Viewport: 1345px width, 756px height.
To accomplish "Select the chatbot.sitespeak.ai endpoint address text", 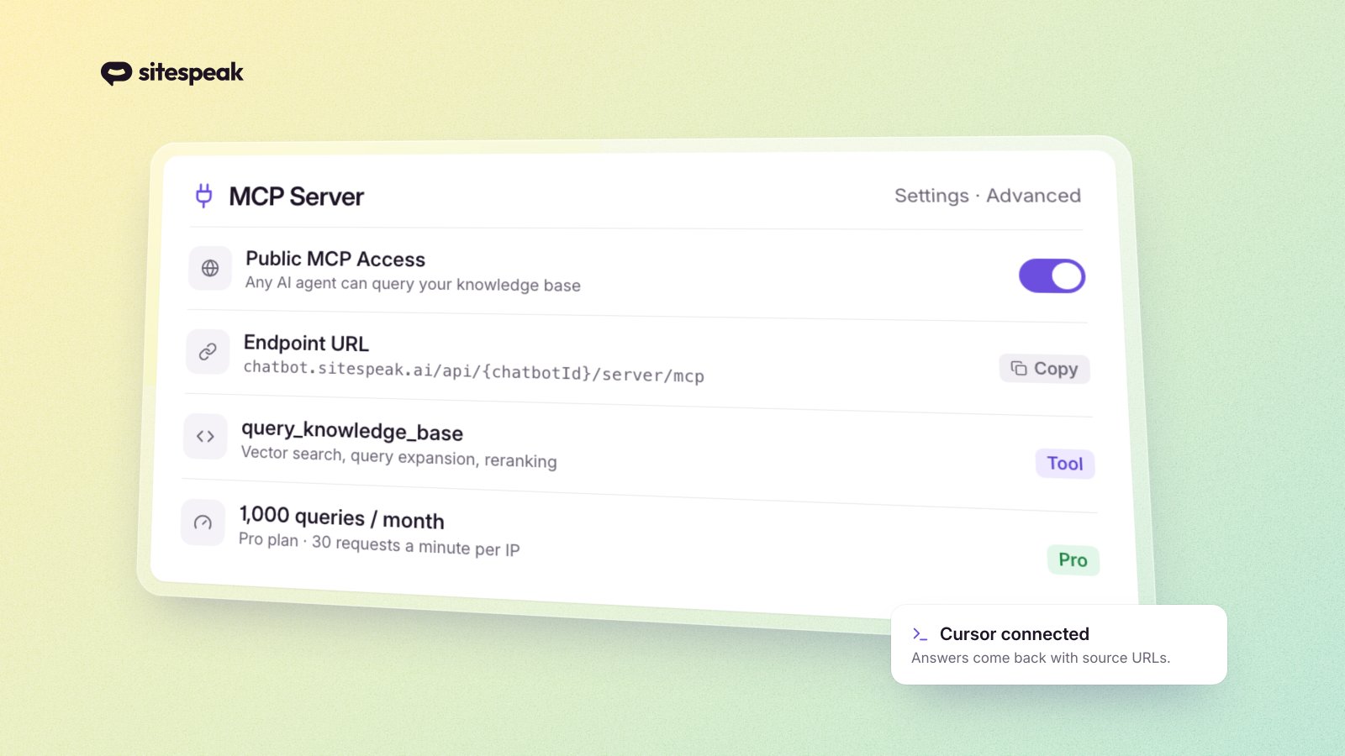I will (x=473, y=371).
